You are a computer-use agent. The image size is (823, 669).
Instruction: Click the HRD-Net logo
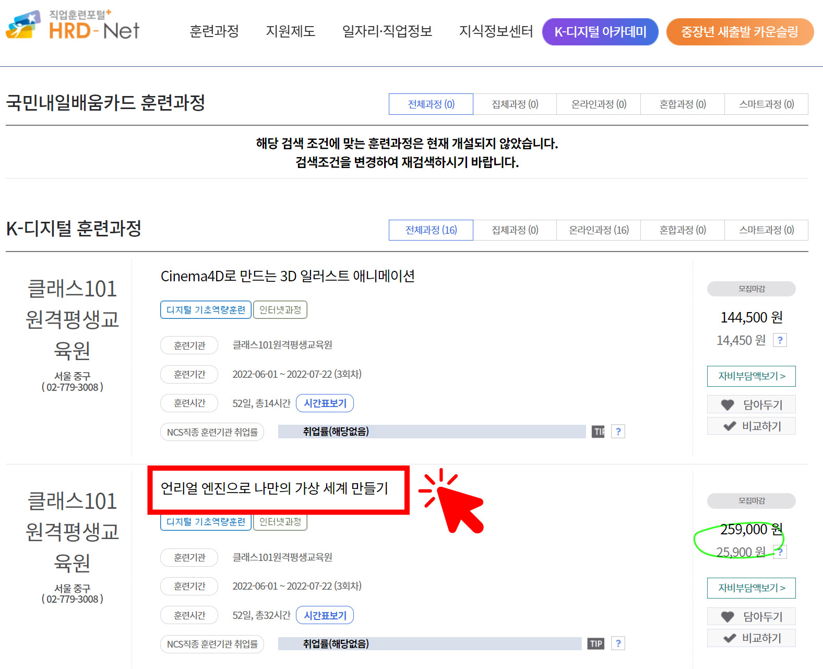click(73, 25)
